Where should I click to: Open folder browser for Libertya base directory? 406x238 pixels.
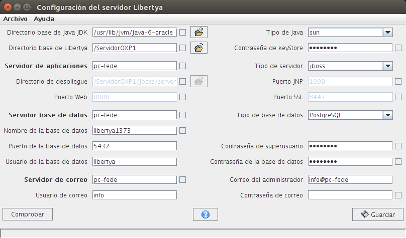point(199,48)
